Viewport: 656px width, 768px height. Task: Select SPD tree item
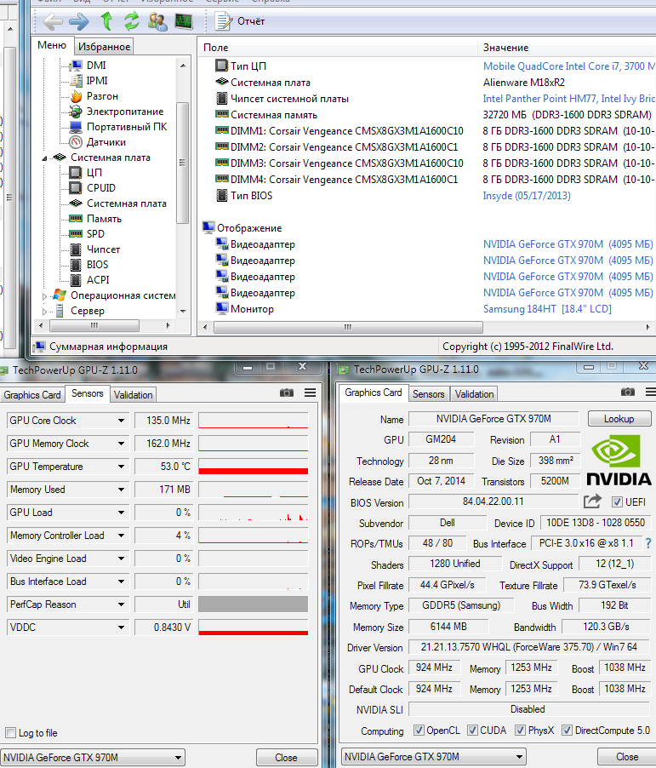[x=95, y=233]
